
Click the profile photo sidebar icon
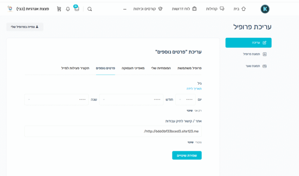point(264,54)
